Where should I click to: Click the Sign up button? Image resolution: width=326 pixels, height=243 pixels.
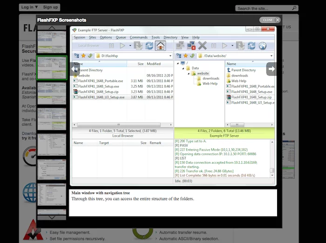[x=50, y=7]
